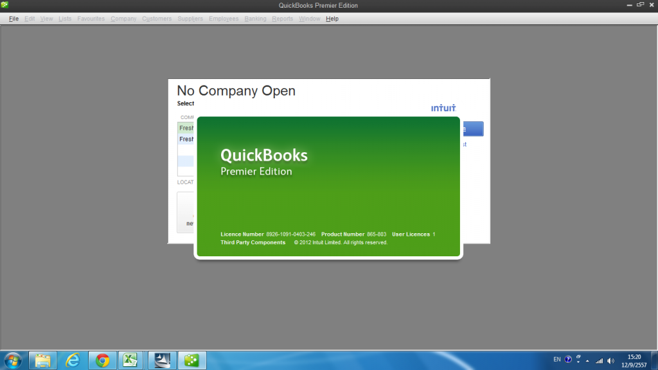Click the network signal tray icon
658x370 pixels.
tap(600, 361)
